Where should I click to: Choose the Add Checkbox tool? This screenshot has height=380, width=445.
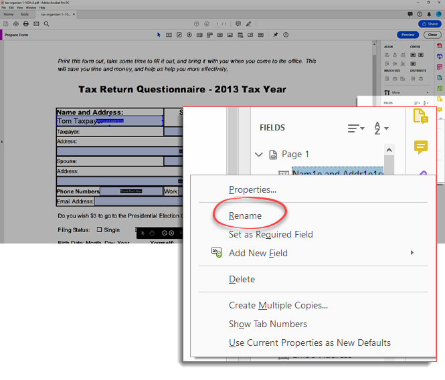179,35
